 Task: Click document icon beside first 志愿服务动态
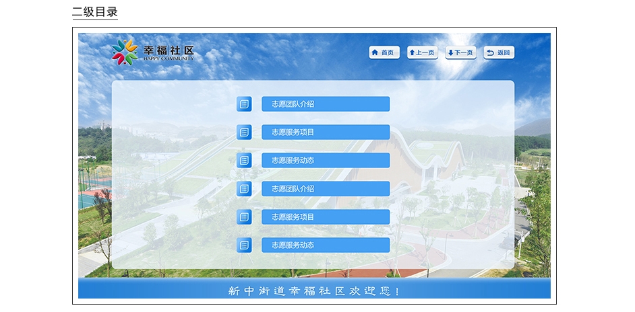tap(244, 161)
